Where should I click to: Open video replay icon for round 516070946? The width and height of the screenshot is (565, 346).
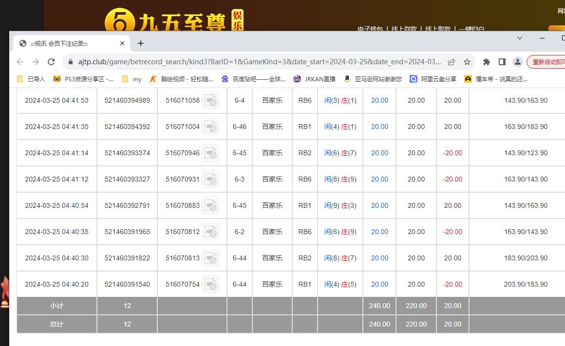[x=210, y=153]
